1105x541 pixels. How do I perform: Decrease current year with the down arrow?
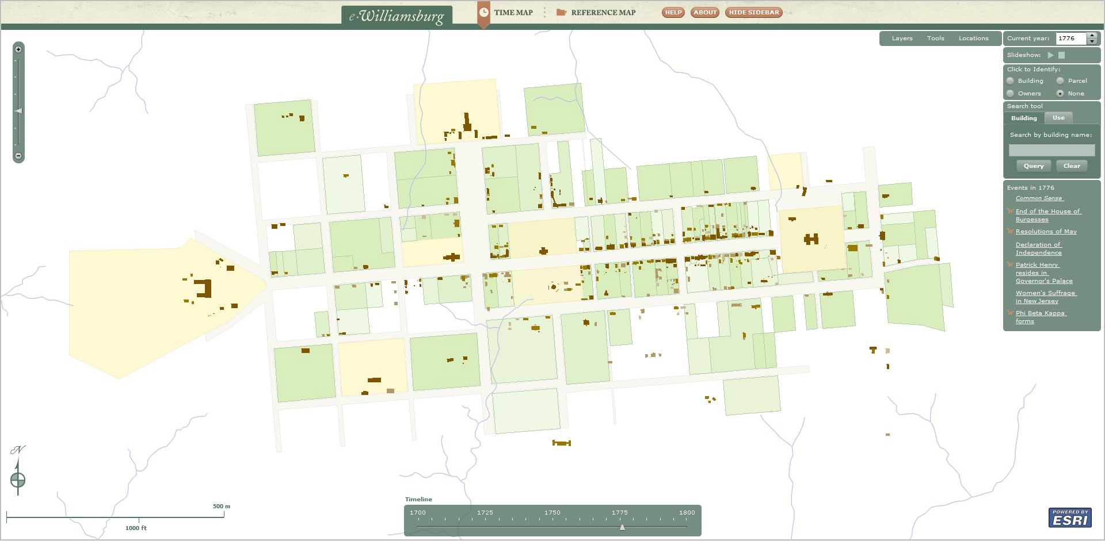1092,41
